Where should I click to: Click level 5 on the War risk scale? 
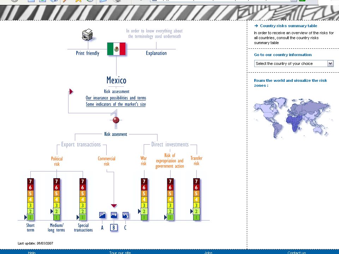click(144, 193)
